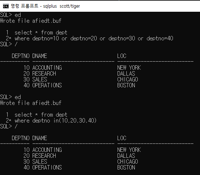Click OPERATIONS in the second result table
This screenshot has height=175, width=200.
tap(47, 167)
